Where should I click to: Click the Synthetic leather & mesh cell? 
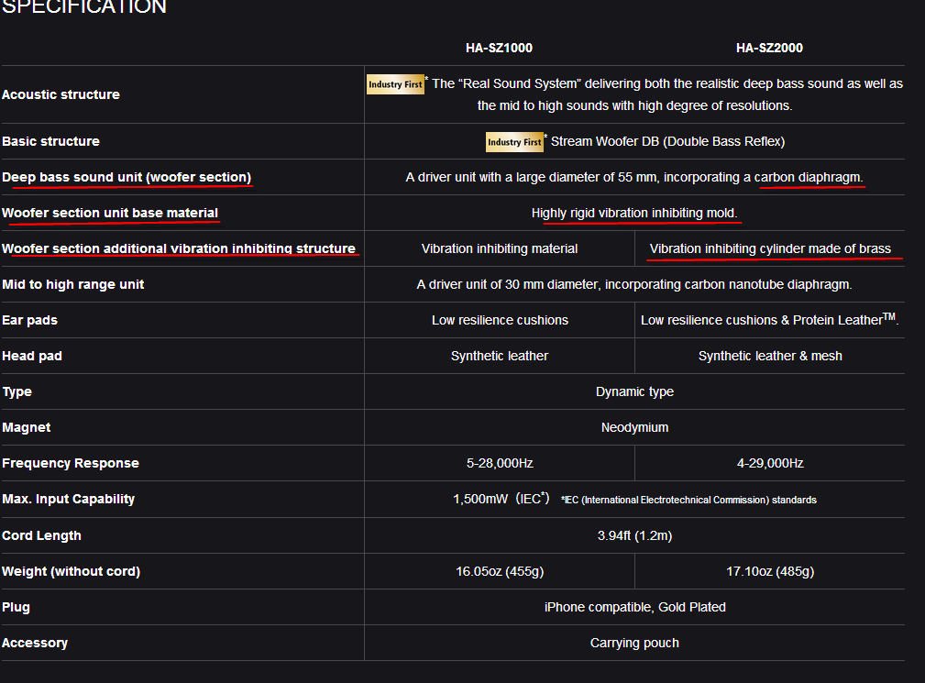770,356
